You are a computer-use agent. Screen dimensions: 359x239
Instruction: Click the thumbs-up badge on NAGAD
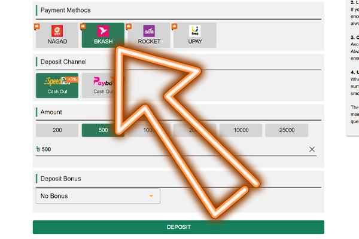click(37, 26)
